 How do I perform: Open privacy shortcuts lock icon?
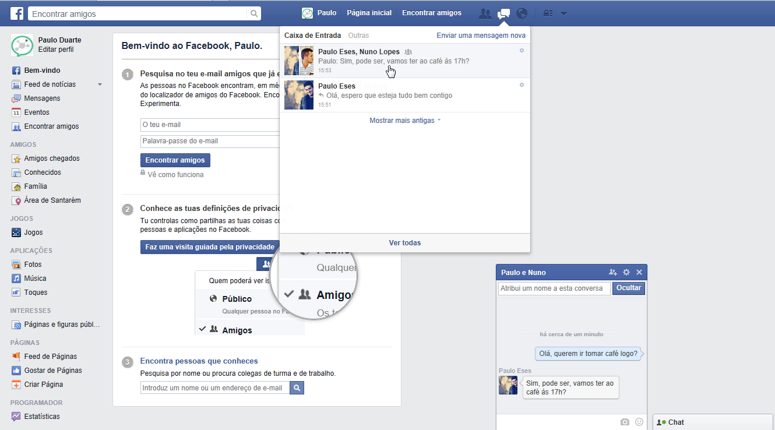point(548,13)
